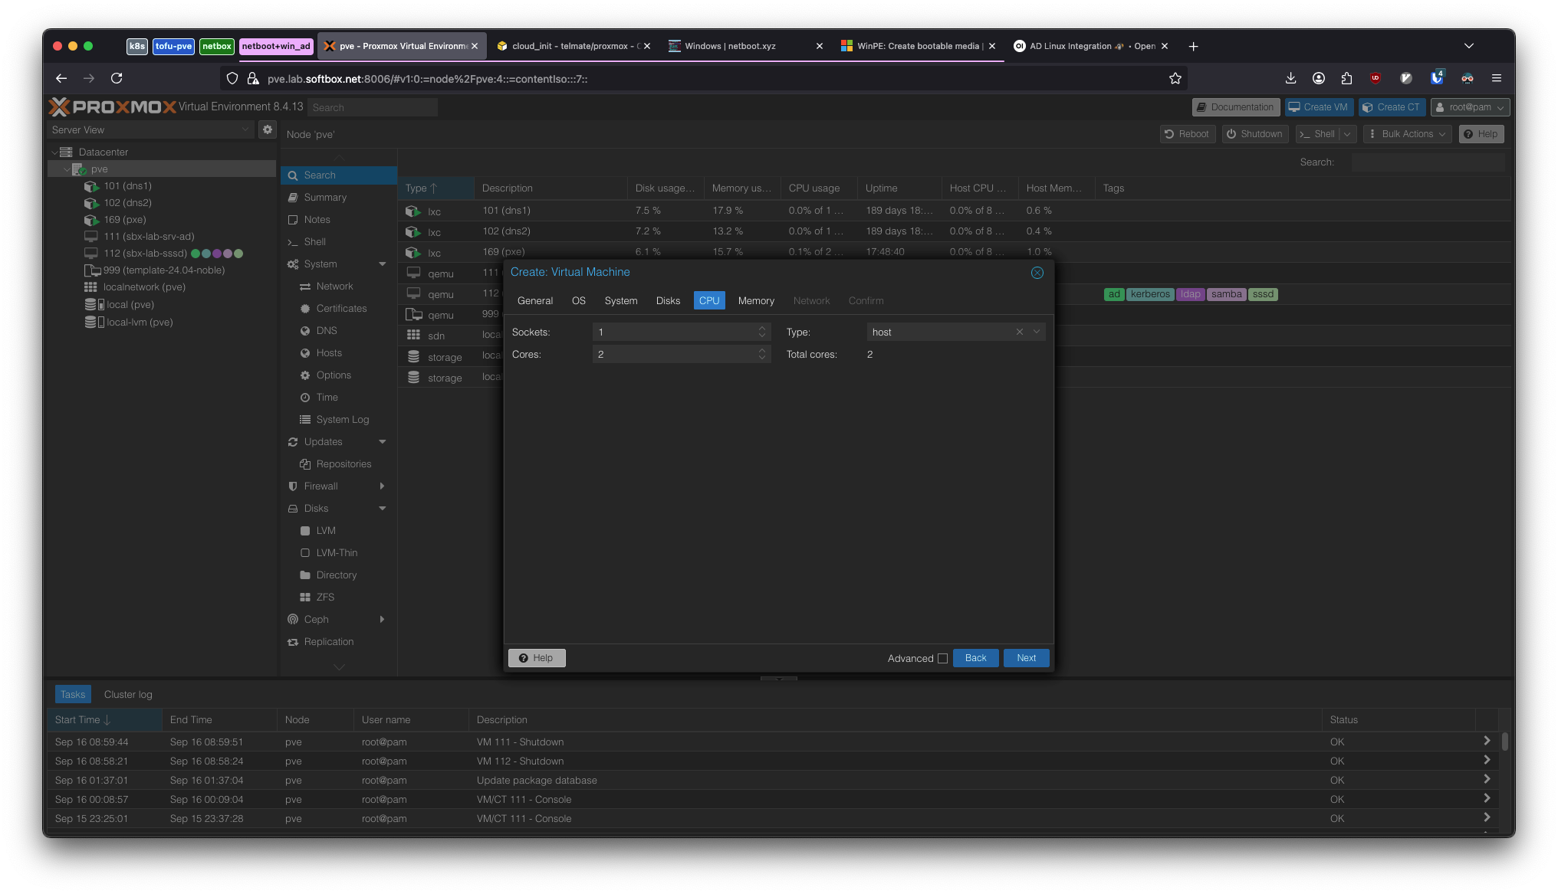Open node Options settings
1558x894 pixels.
pos(333,375)
